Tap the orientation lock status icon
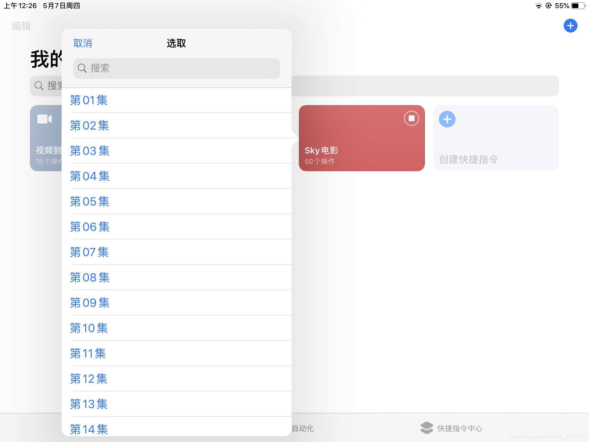This screenshot has height=442, width=589. coord(548,6)
